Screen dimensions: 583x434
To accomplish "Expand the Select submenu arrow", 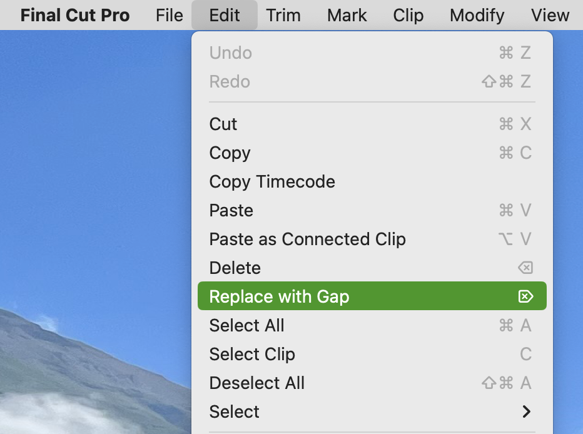I will [526, 411].
